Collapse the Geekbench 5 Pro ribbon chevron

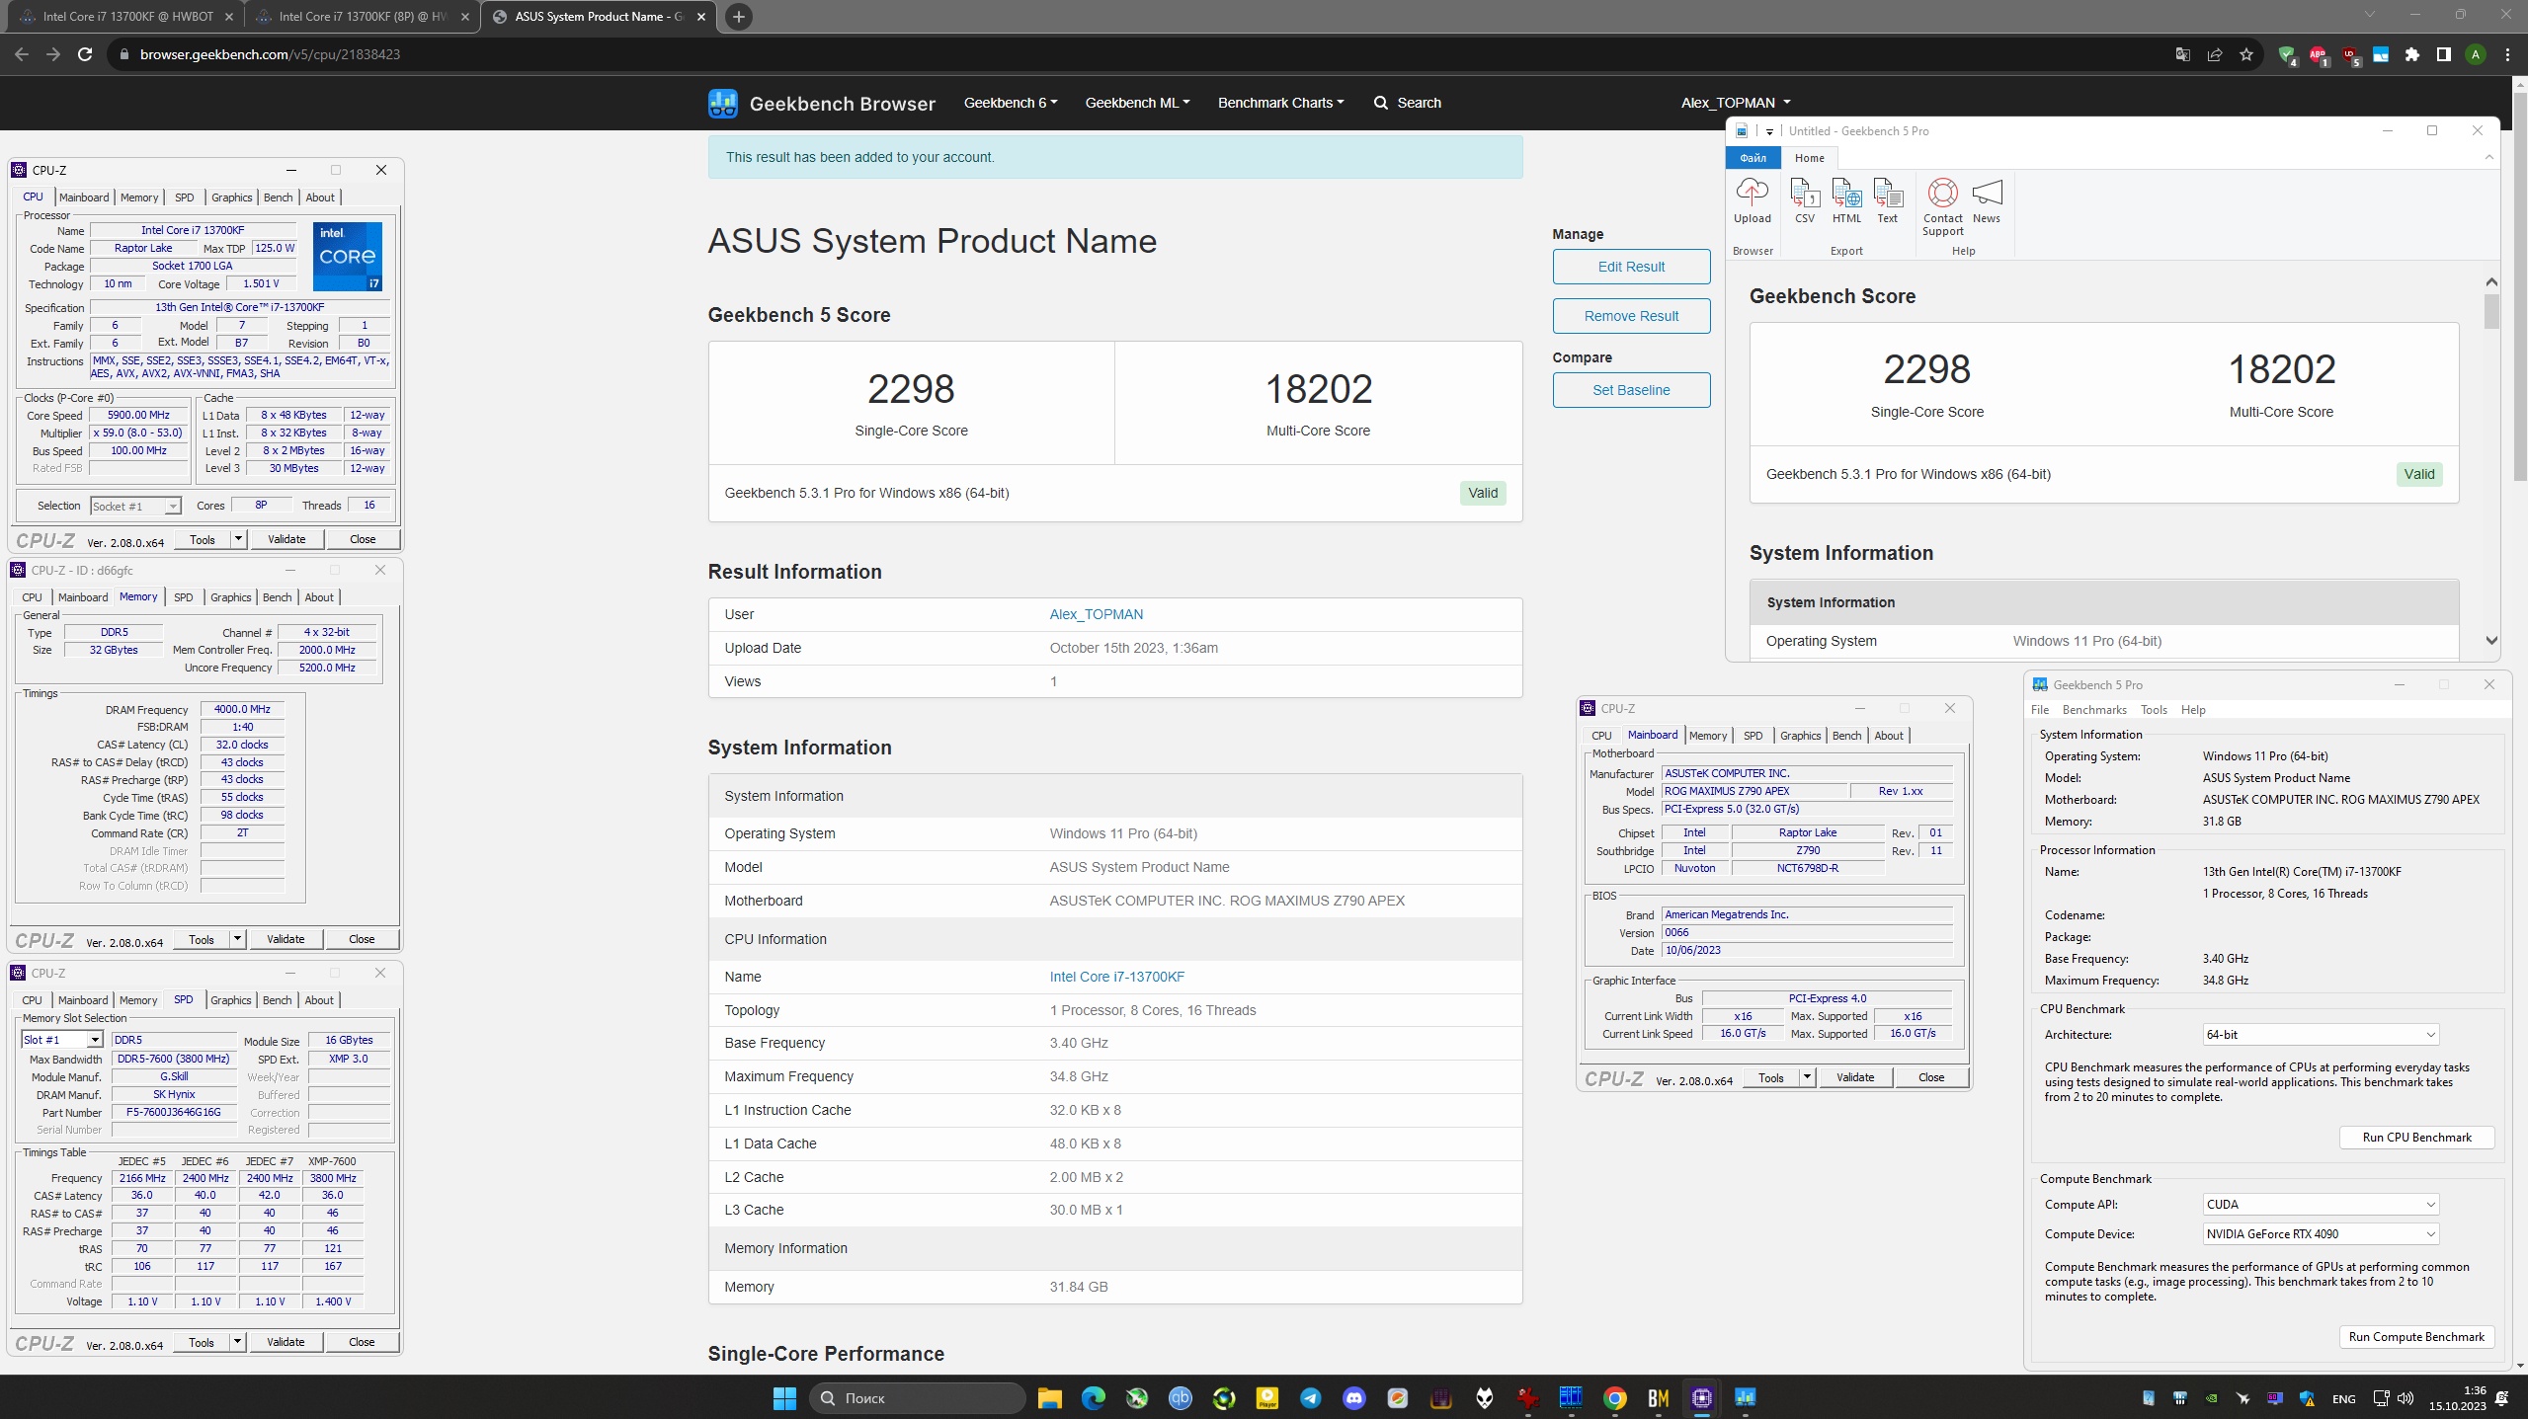(2488, 158)
